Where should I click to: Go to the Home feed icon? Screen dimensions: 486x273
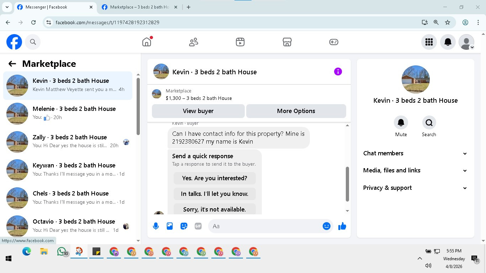point(147,42)
